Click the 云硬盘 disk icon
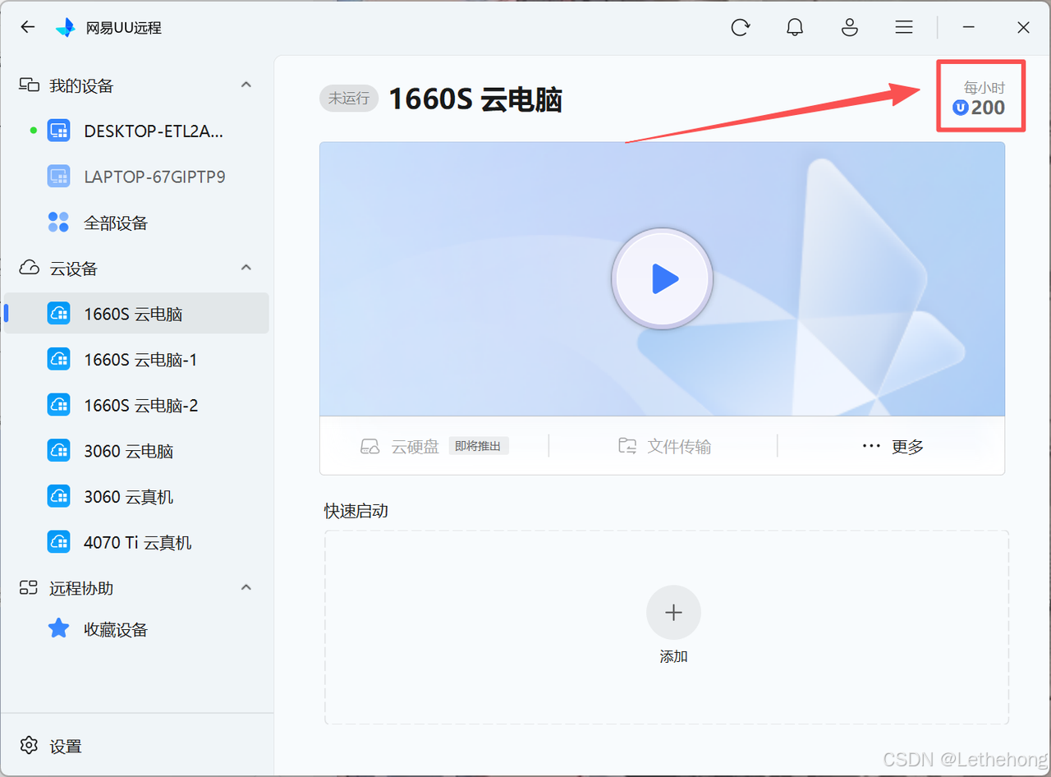The image size is (1051, 777). 370,447
